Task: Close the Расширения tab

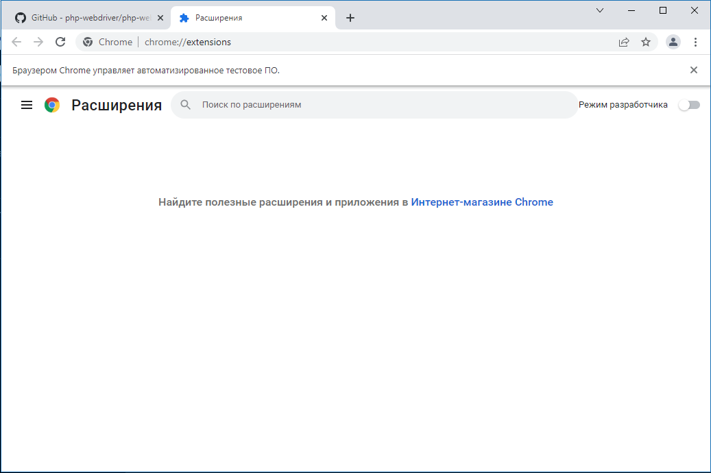Action: pyautogui.click(x=324, y=18)
